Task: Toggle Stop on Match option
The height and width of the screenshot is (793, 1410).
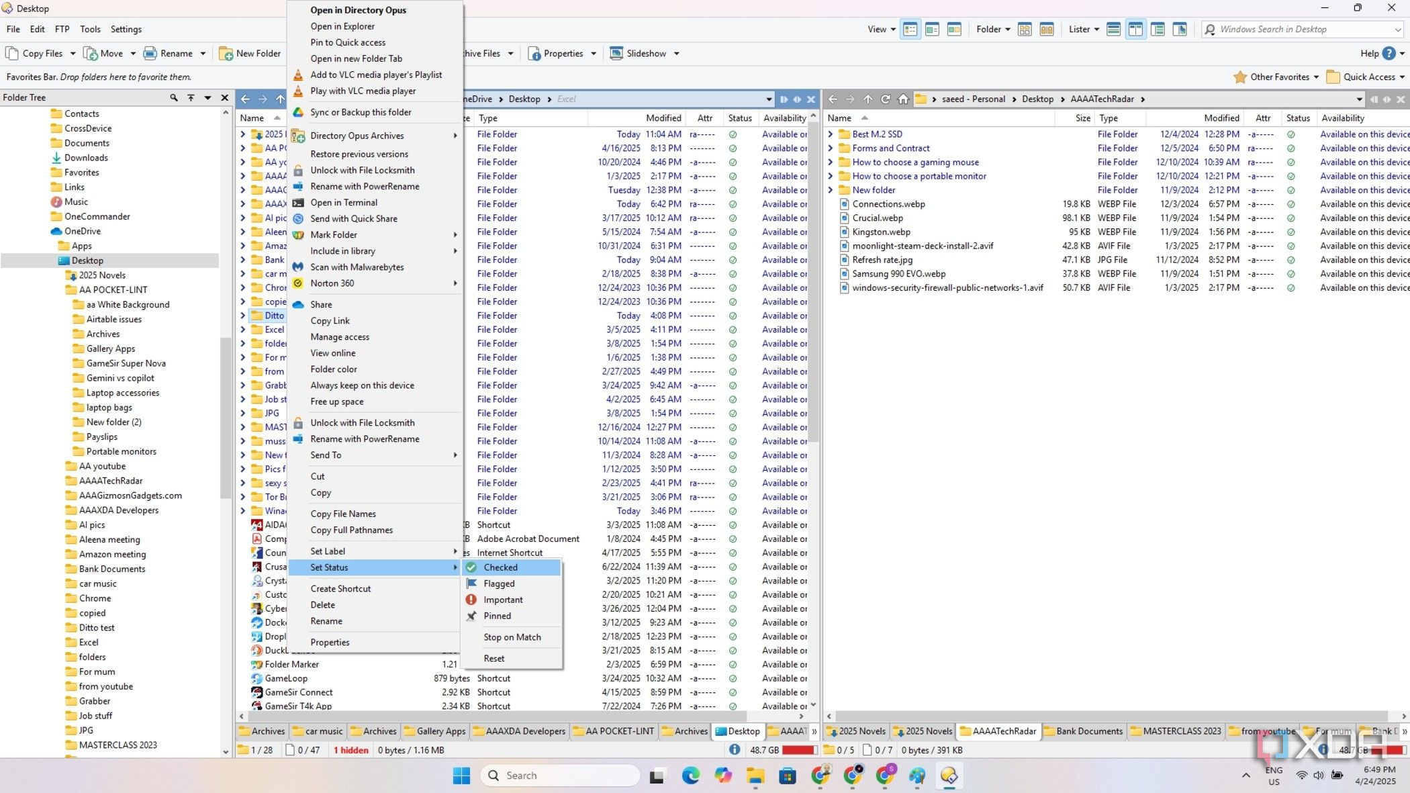Action: pos(512,637)
